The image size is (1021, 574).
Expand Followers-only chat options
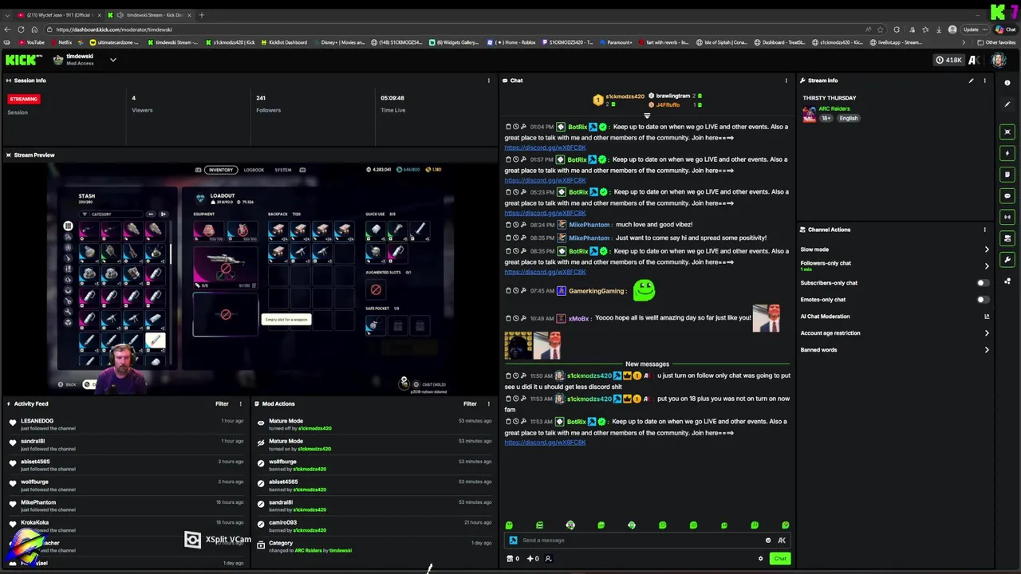[987, 266]
